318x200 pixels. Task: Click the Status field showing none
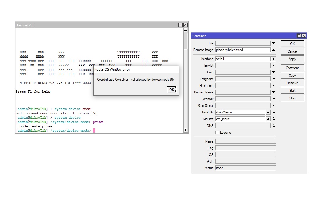pos(246,168)
